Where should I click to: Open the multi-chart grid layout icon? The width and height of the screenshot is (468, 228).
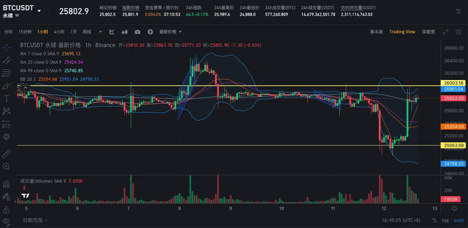[x=458, y=32]
